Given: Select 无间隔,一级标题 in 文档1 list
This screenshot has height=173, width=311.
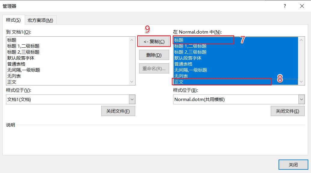Looking at the screenshot, I should click(68, 70).
